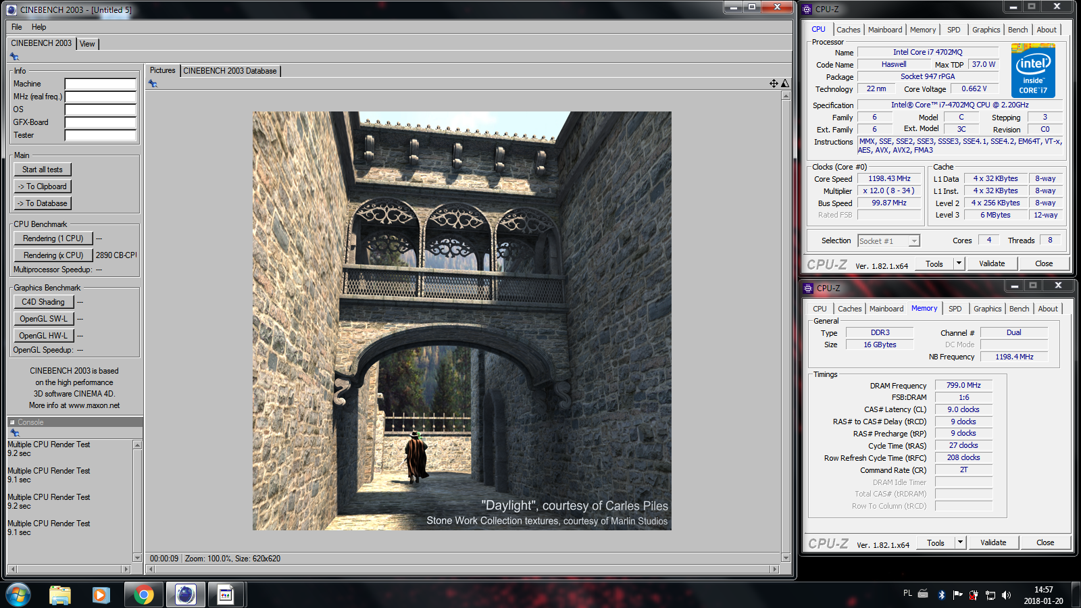Image resolution: width=1081 pixels, height=608 pixels.
Task: Click the Bluetooth tray icon
Action: pyautogui.click(x=941, y=595)
